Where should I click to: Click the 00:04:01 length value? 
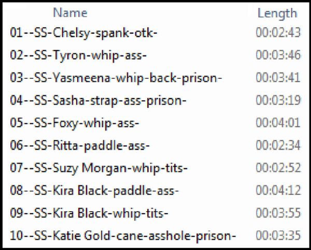click(278, 123)
